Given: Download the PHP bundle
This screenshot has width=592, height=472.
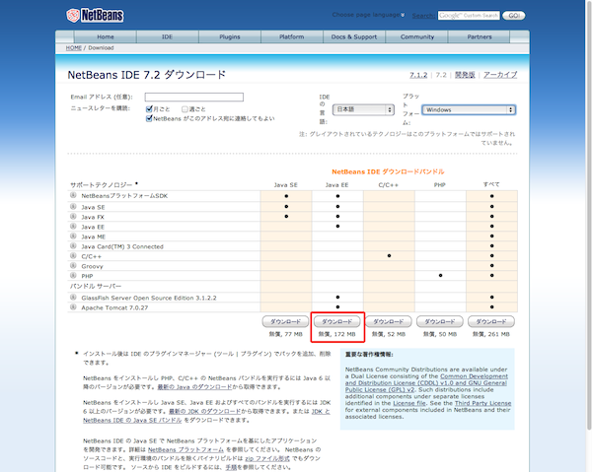Looking at the screenshot, I should click(x=439, y=321).
